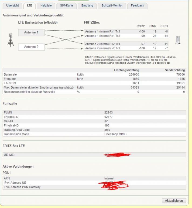Click the PDN1 label
Screen dimensions: 192x208
(x=6, y=173)
